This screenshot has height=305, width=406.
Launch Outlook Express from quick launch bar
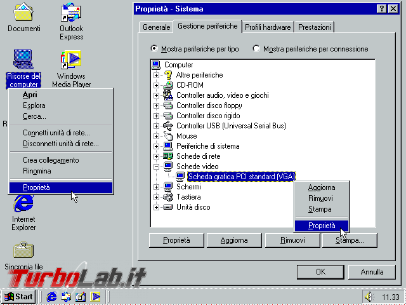point(66,297)
